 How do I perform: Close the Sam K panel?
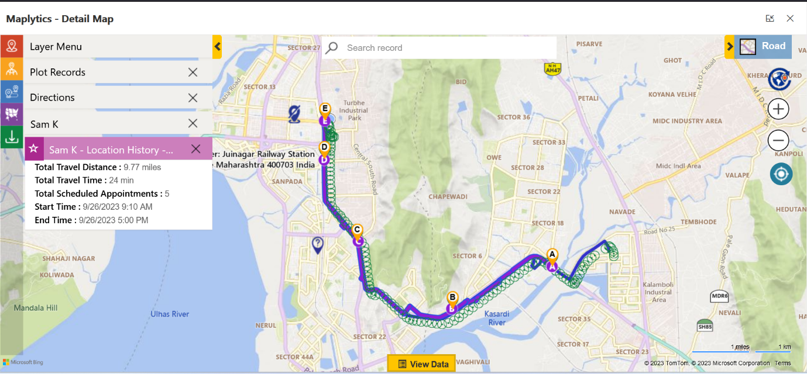193,123
